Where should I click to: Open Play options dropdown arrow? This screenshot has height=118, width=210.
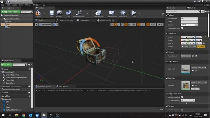pos(140,14)
